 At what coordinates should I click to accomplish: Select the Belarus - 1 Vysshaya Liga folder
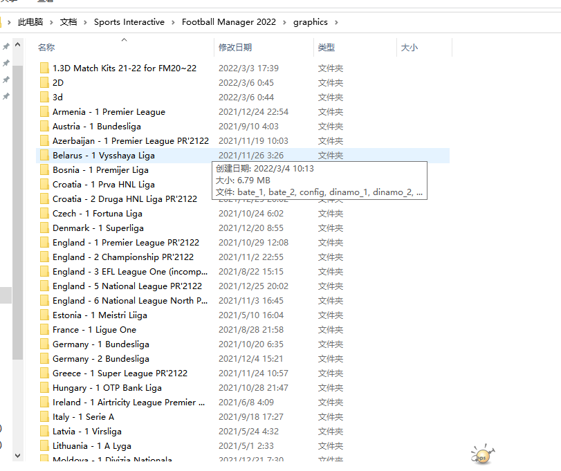click(104, 156)
